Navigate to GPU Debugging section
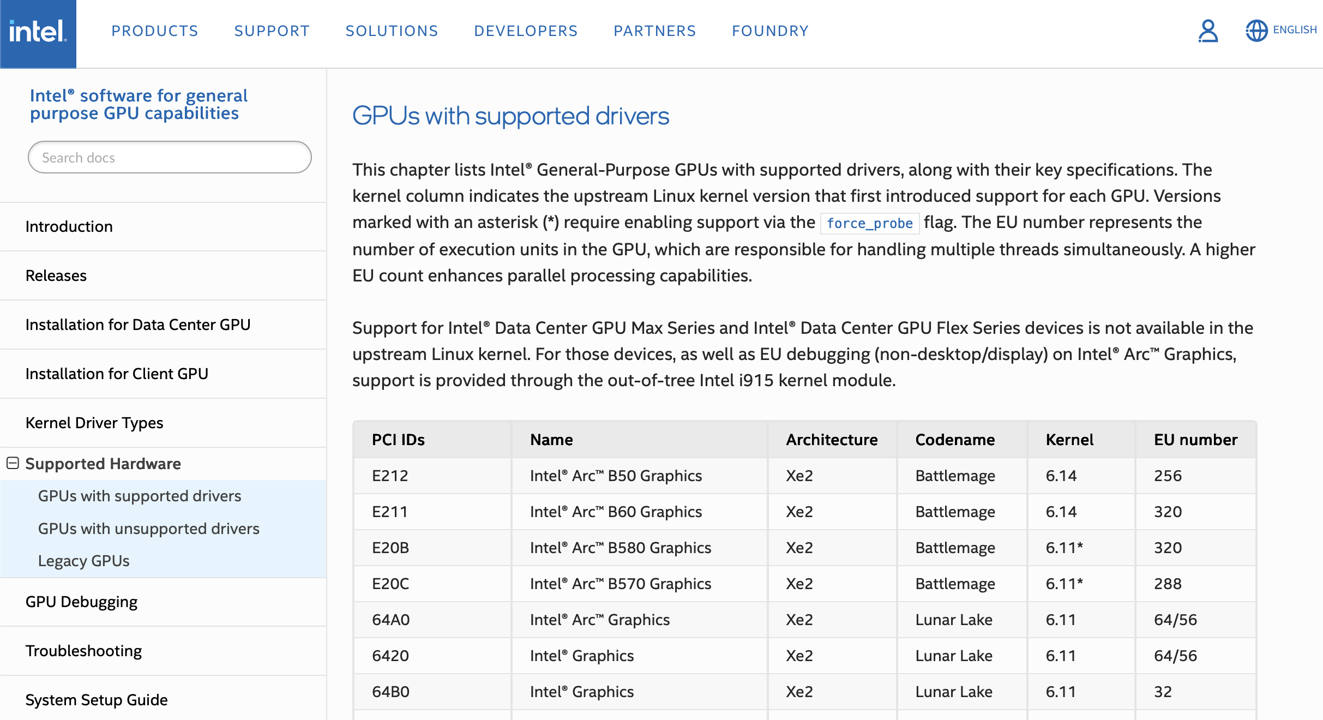 pyautogui.click(x=81, y=602)
